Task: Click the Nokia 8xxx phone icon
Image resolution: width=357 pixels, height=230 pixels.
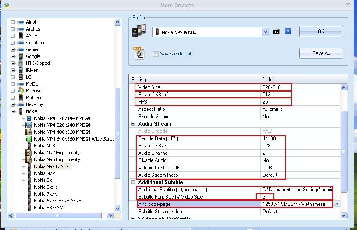Action: pos(29,187)
